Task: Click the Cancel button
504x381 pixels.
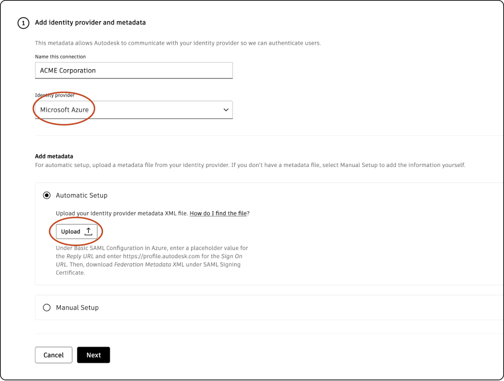Action: (x=54, y=355)
